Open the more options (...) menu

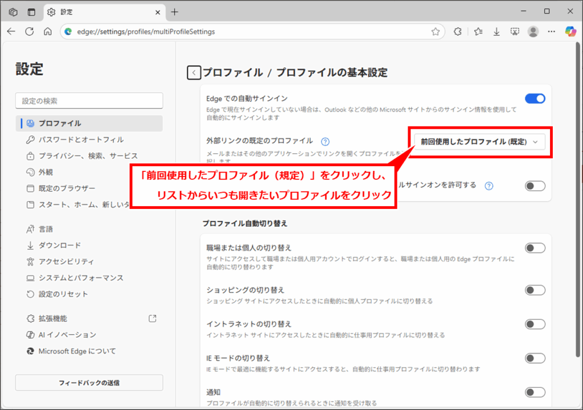pyautogui.click(x=551, y=31)
